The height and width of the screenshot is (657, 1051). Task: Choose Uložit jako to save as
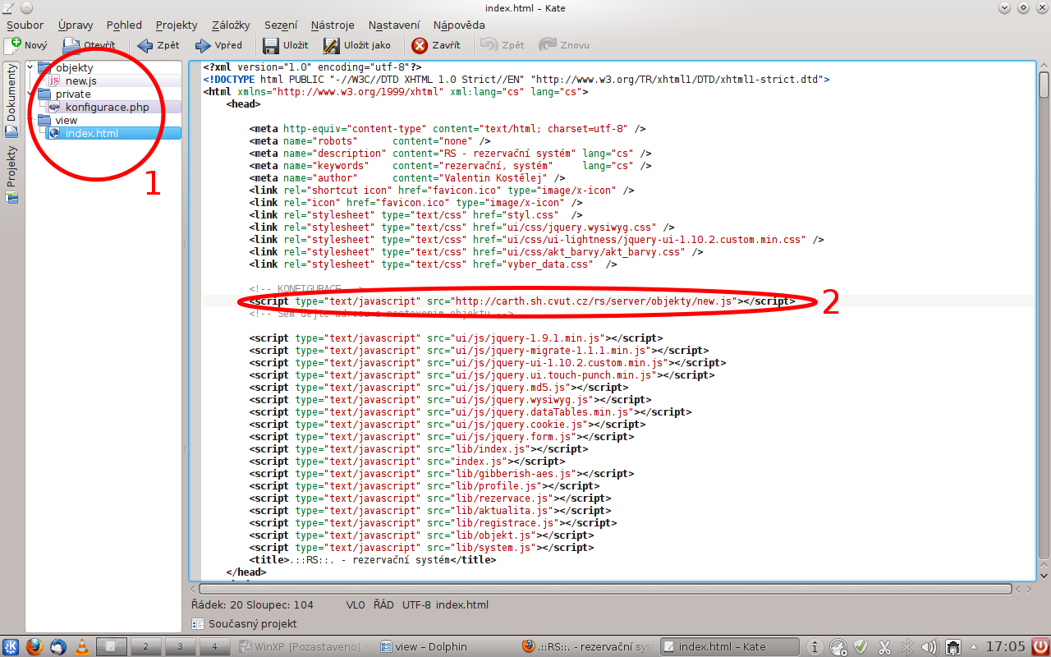pos(357,45)
